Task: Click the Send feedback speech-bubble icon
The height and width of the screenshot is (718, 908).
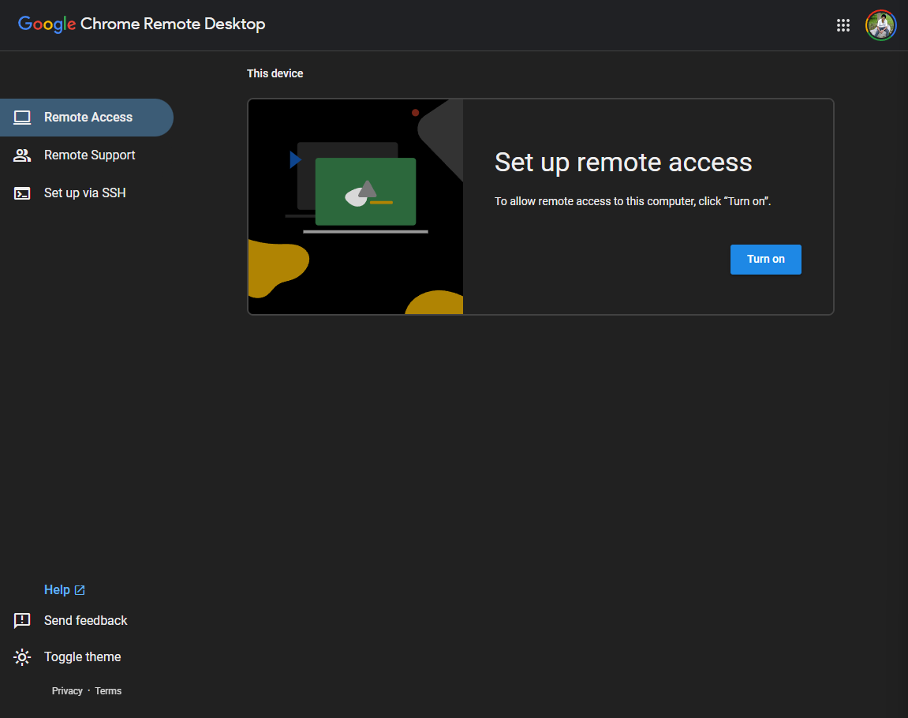Action: coord(22,621)
